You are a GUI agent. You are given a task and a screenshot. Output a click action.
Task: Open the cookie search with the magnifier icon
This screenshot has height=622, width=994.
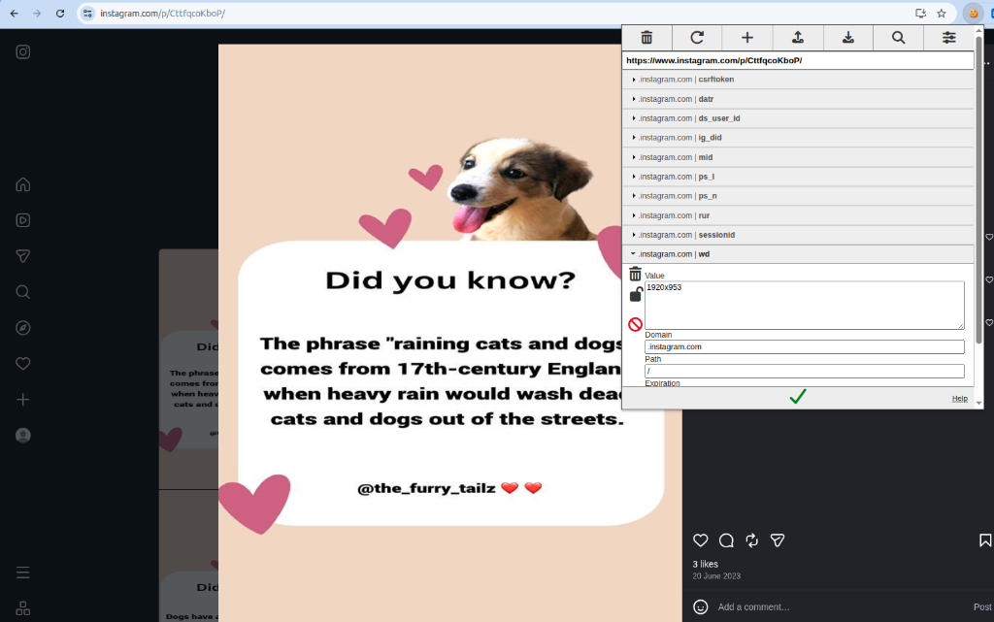[899, 38]
